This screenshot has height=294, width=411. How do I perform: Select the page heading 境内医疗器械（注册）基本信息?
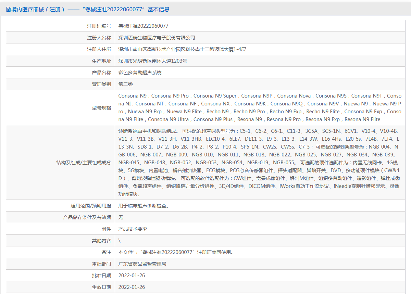click(90, 10)
